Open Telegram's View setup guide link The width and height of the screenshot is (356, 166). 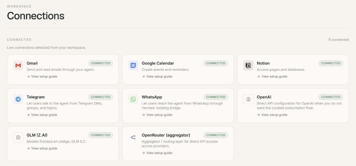point(42,115)
